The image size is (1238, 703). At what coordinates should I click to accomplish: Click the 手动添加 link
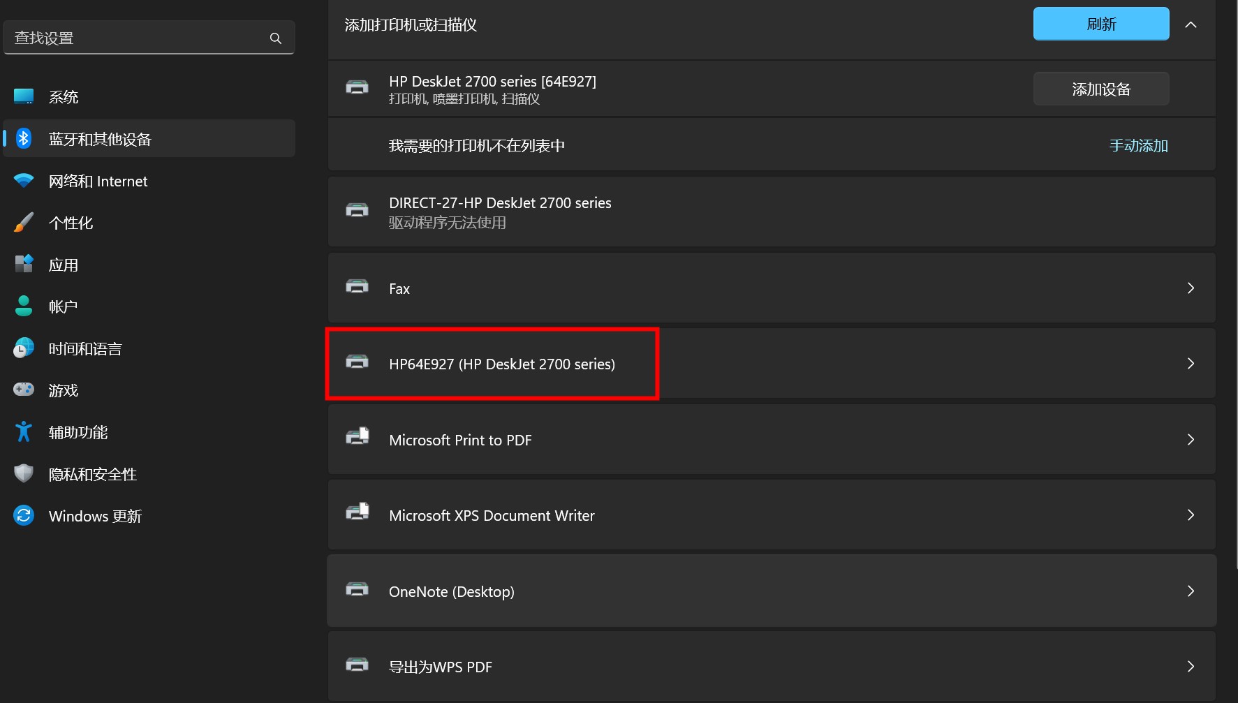(x=1138, y=145)
